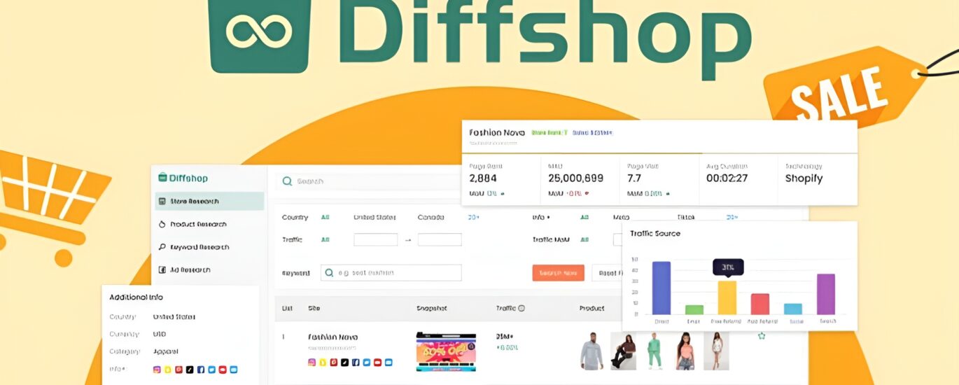959x385 pixels.
Task: Click the Additional Info panel heading
Action: coord(136,297)
